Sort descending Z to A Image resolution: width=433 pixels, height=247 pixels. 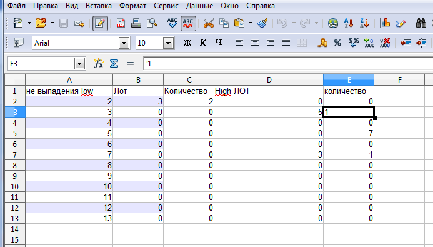364,23
